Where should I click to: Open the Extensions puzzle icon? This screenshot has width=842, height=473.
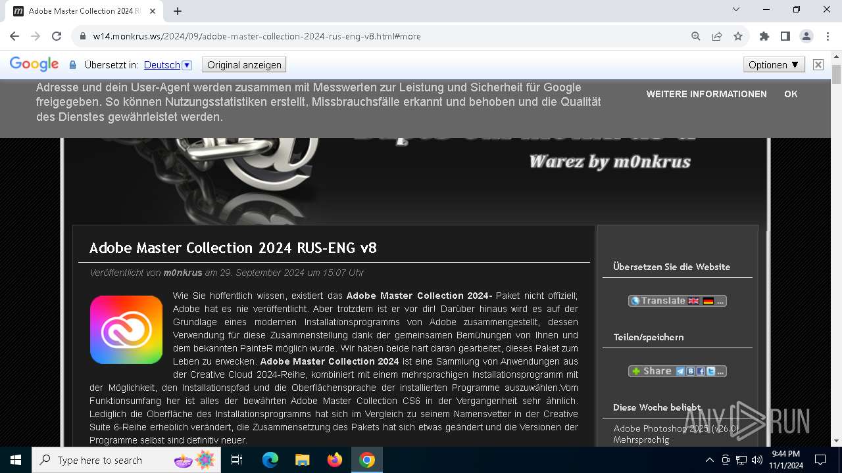coord(764,36)
